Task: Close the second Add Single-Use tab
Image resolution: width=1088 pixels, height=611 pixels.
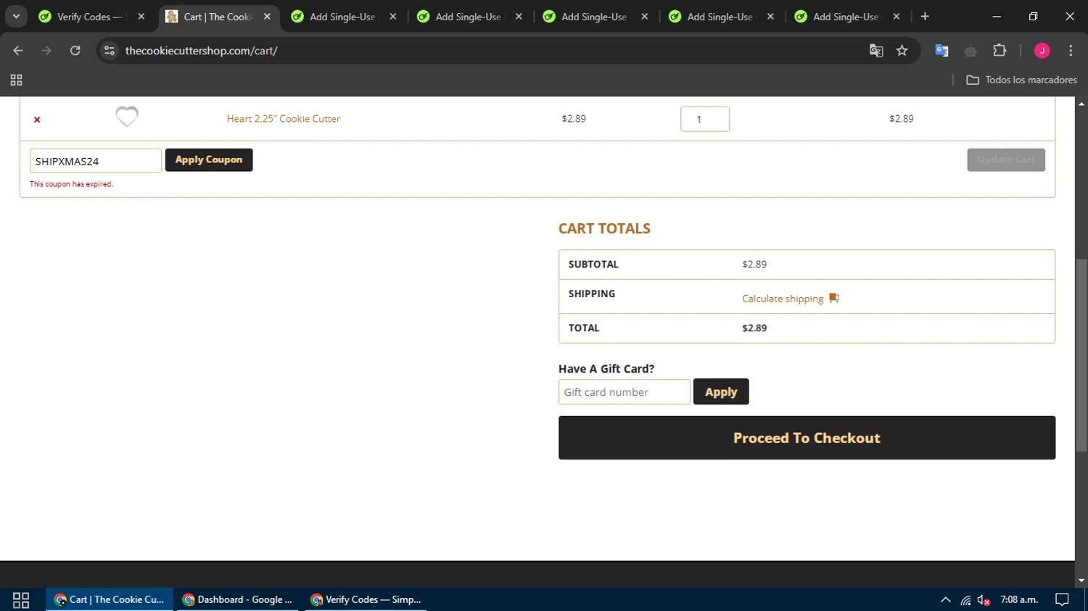Action: click(x=519, y=17)
